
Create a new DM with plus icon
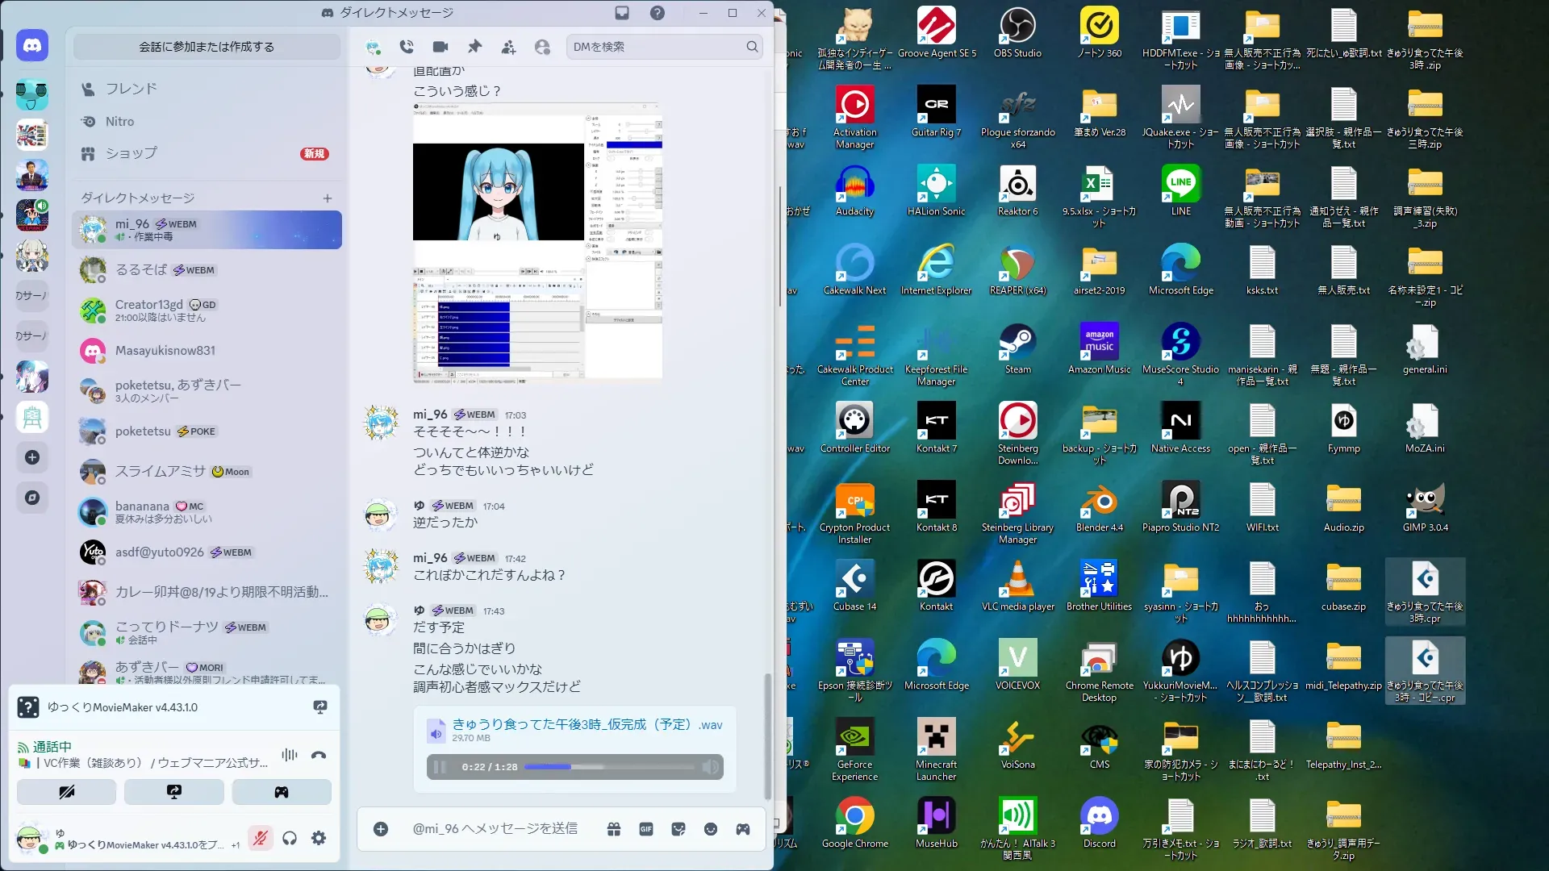tap(328, 198)
